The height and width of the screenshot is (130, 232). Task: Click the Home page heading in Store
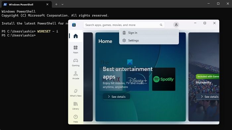(x=105, y=41)
